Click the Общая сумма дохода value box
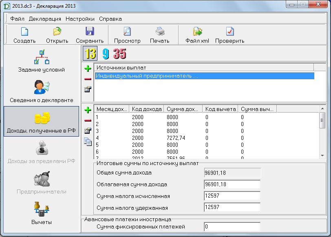331x237 pixels. click(232, 173)
